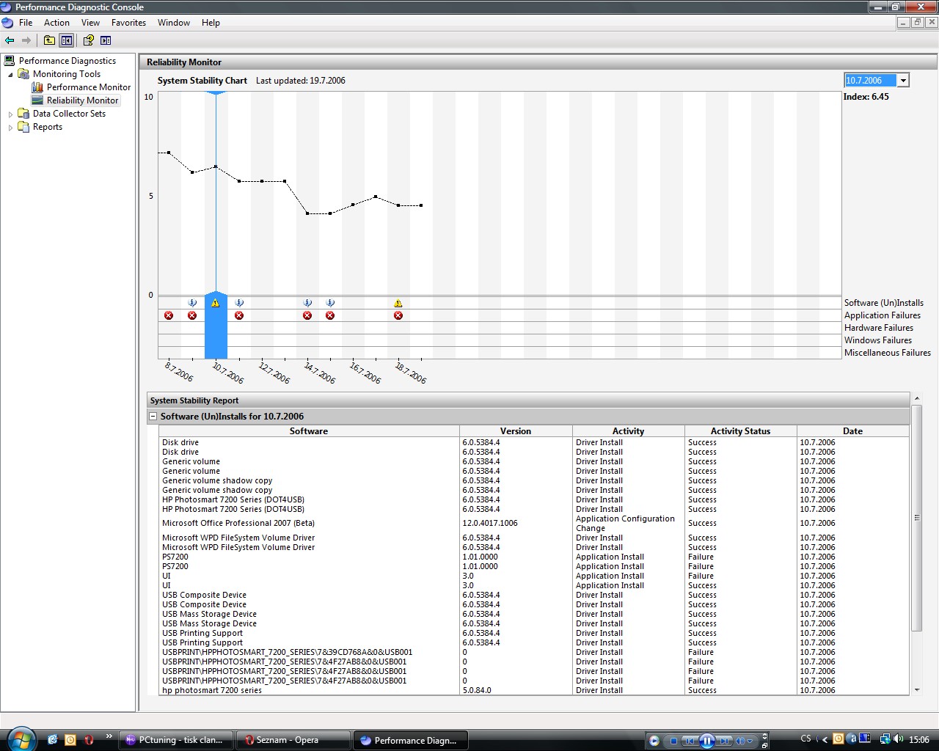Switch to Seznam - Opera taskbar window
The image size is (939, 751).
tap(293, 740)
